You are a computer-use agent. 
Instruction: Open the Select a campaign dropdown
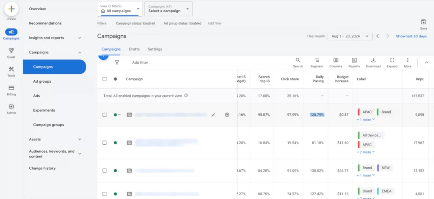(168, 8)
